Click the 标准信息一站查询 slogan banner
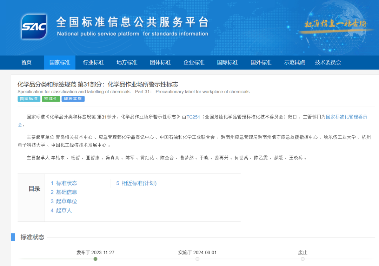Viewport: 379px width, 266px height. (x=335, y=25)
